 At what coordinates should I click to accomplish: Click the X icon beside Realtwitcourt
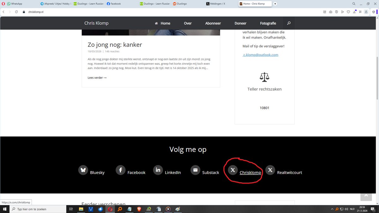click(270, 170)
